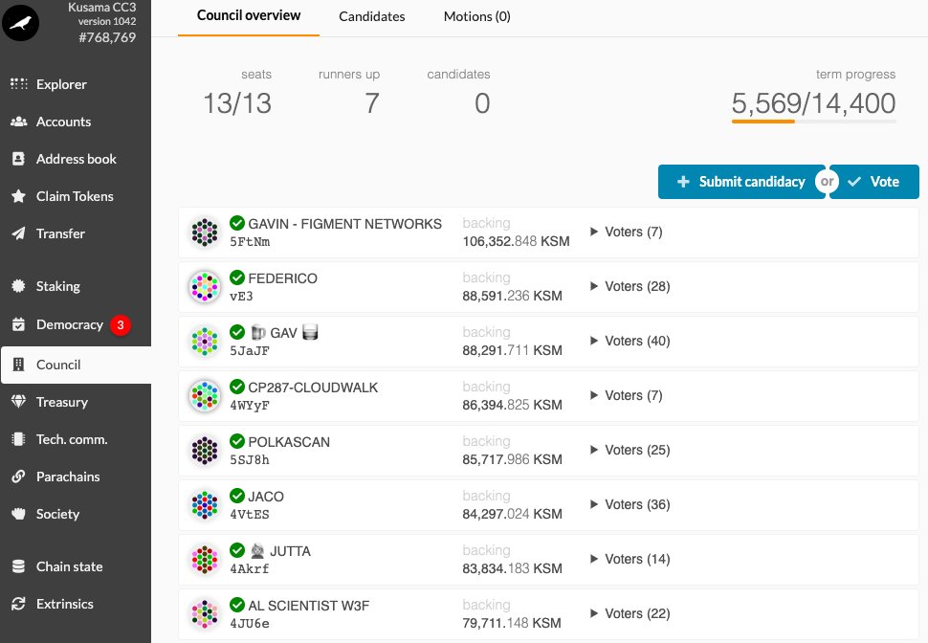Expand Voters (14) for JUTTA
The height and width of the screenshot is (643, 928).
pos(630,559)
